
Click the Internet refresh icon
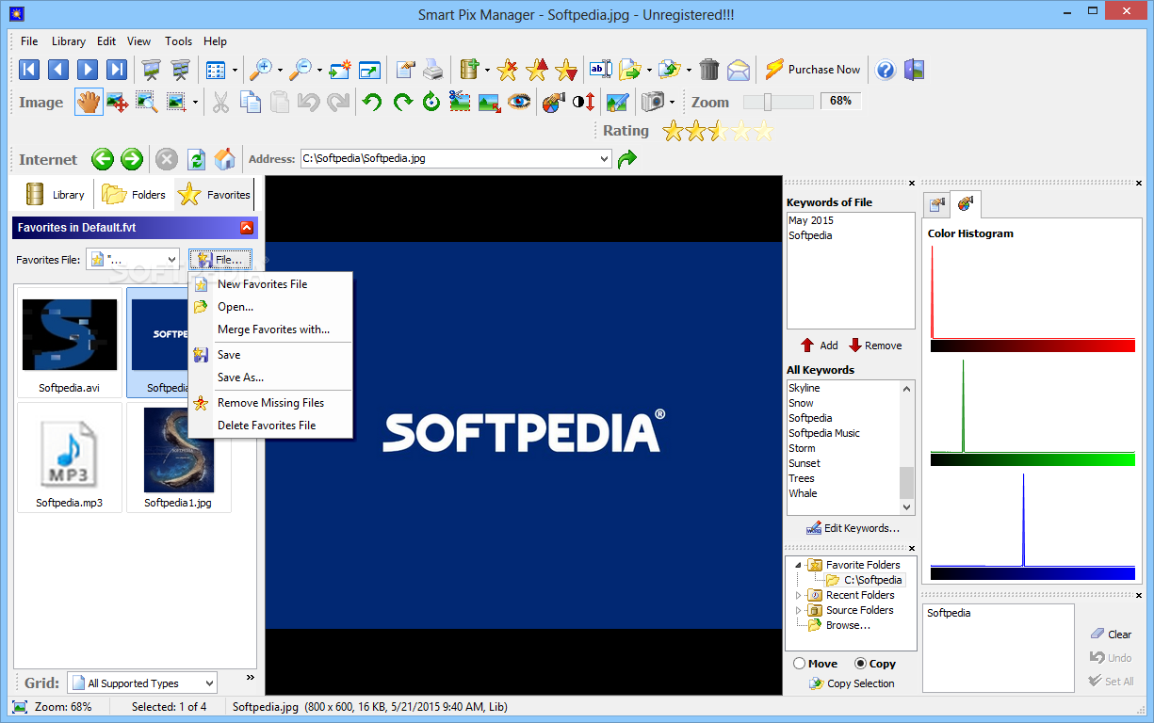(196, 159)
